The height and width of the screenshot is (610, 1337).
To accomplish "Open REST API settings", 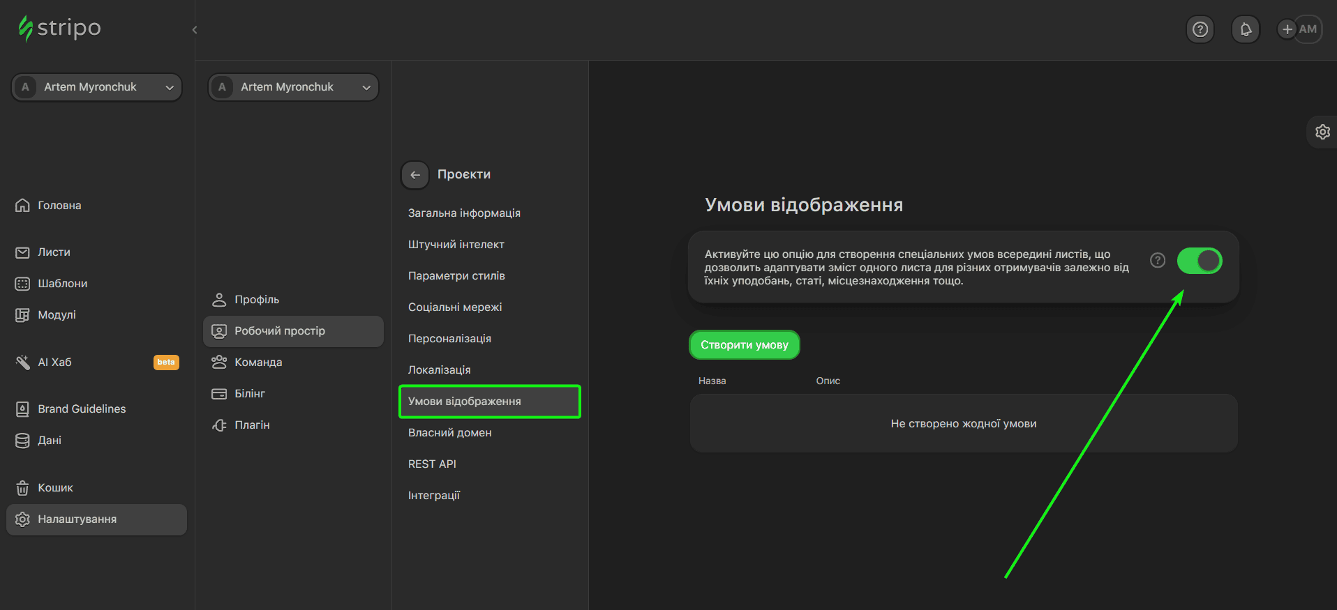I will (x=432, y=464).
